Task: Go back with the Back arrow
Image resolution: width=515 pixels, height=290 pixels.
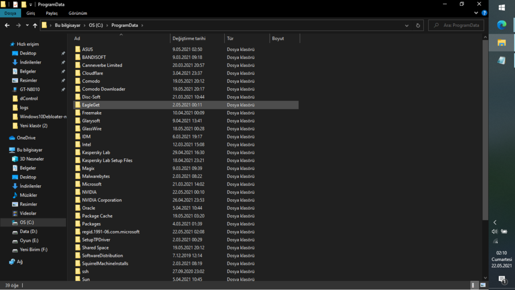Action: click(x=7, y=25)
